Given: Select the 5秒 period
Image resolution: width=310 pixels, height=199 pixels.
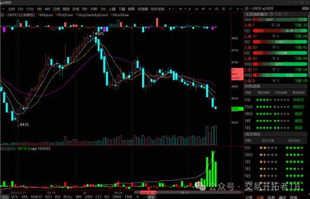Looking at the screenshot, I should (84, 9).
